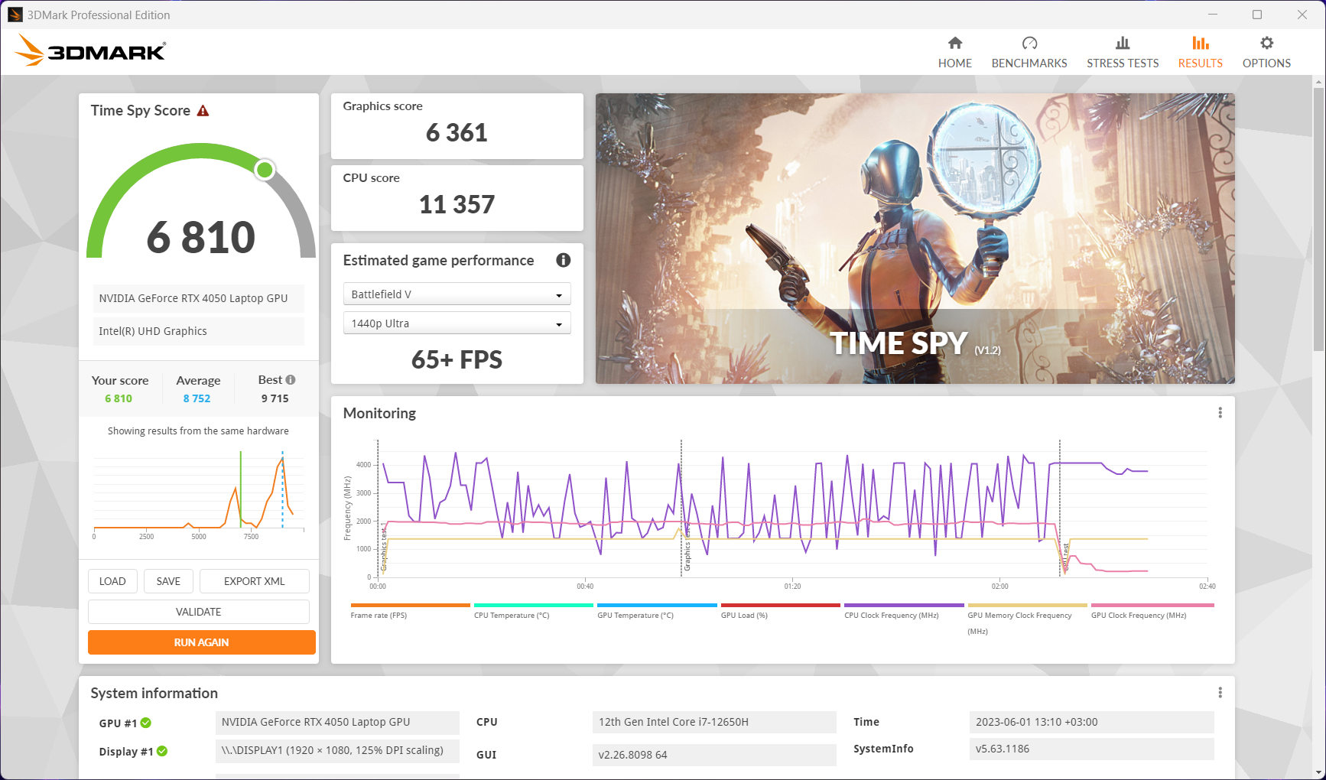Toggle the GPU Load (%) legend swatch
Image resolution: width=1326 pixels, height=780 pixels.
[781, 605]
